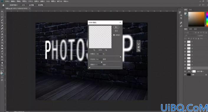The width and height of the screenshot is (208, 112).
Task: Click the foreground color swatch in toolbar
Action: coord(1,73)
